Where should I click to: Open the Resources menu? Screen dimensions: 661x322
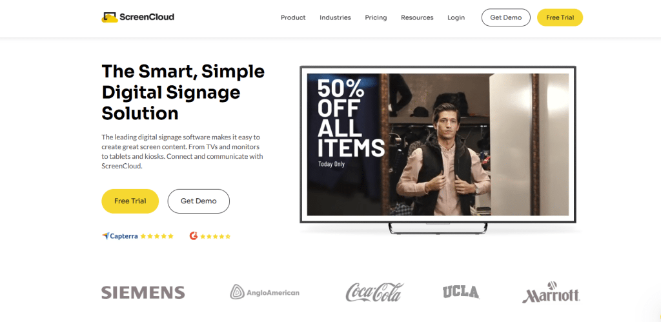click(x=417, y=17)
